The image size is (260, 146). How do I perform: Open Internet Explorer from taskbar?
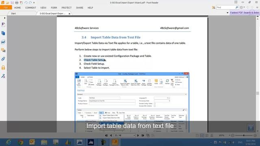coord(9,142)
